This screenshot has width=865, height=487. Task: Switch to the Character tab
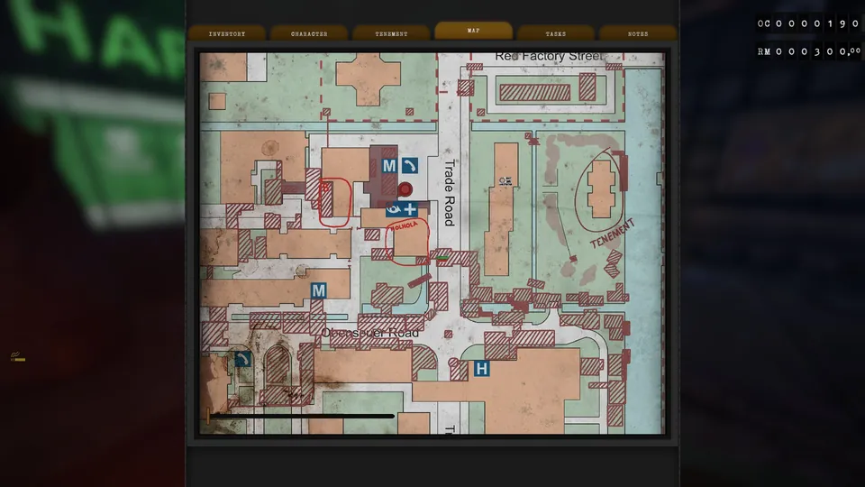[x=309, y=33]
